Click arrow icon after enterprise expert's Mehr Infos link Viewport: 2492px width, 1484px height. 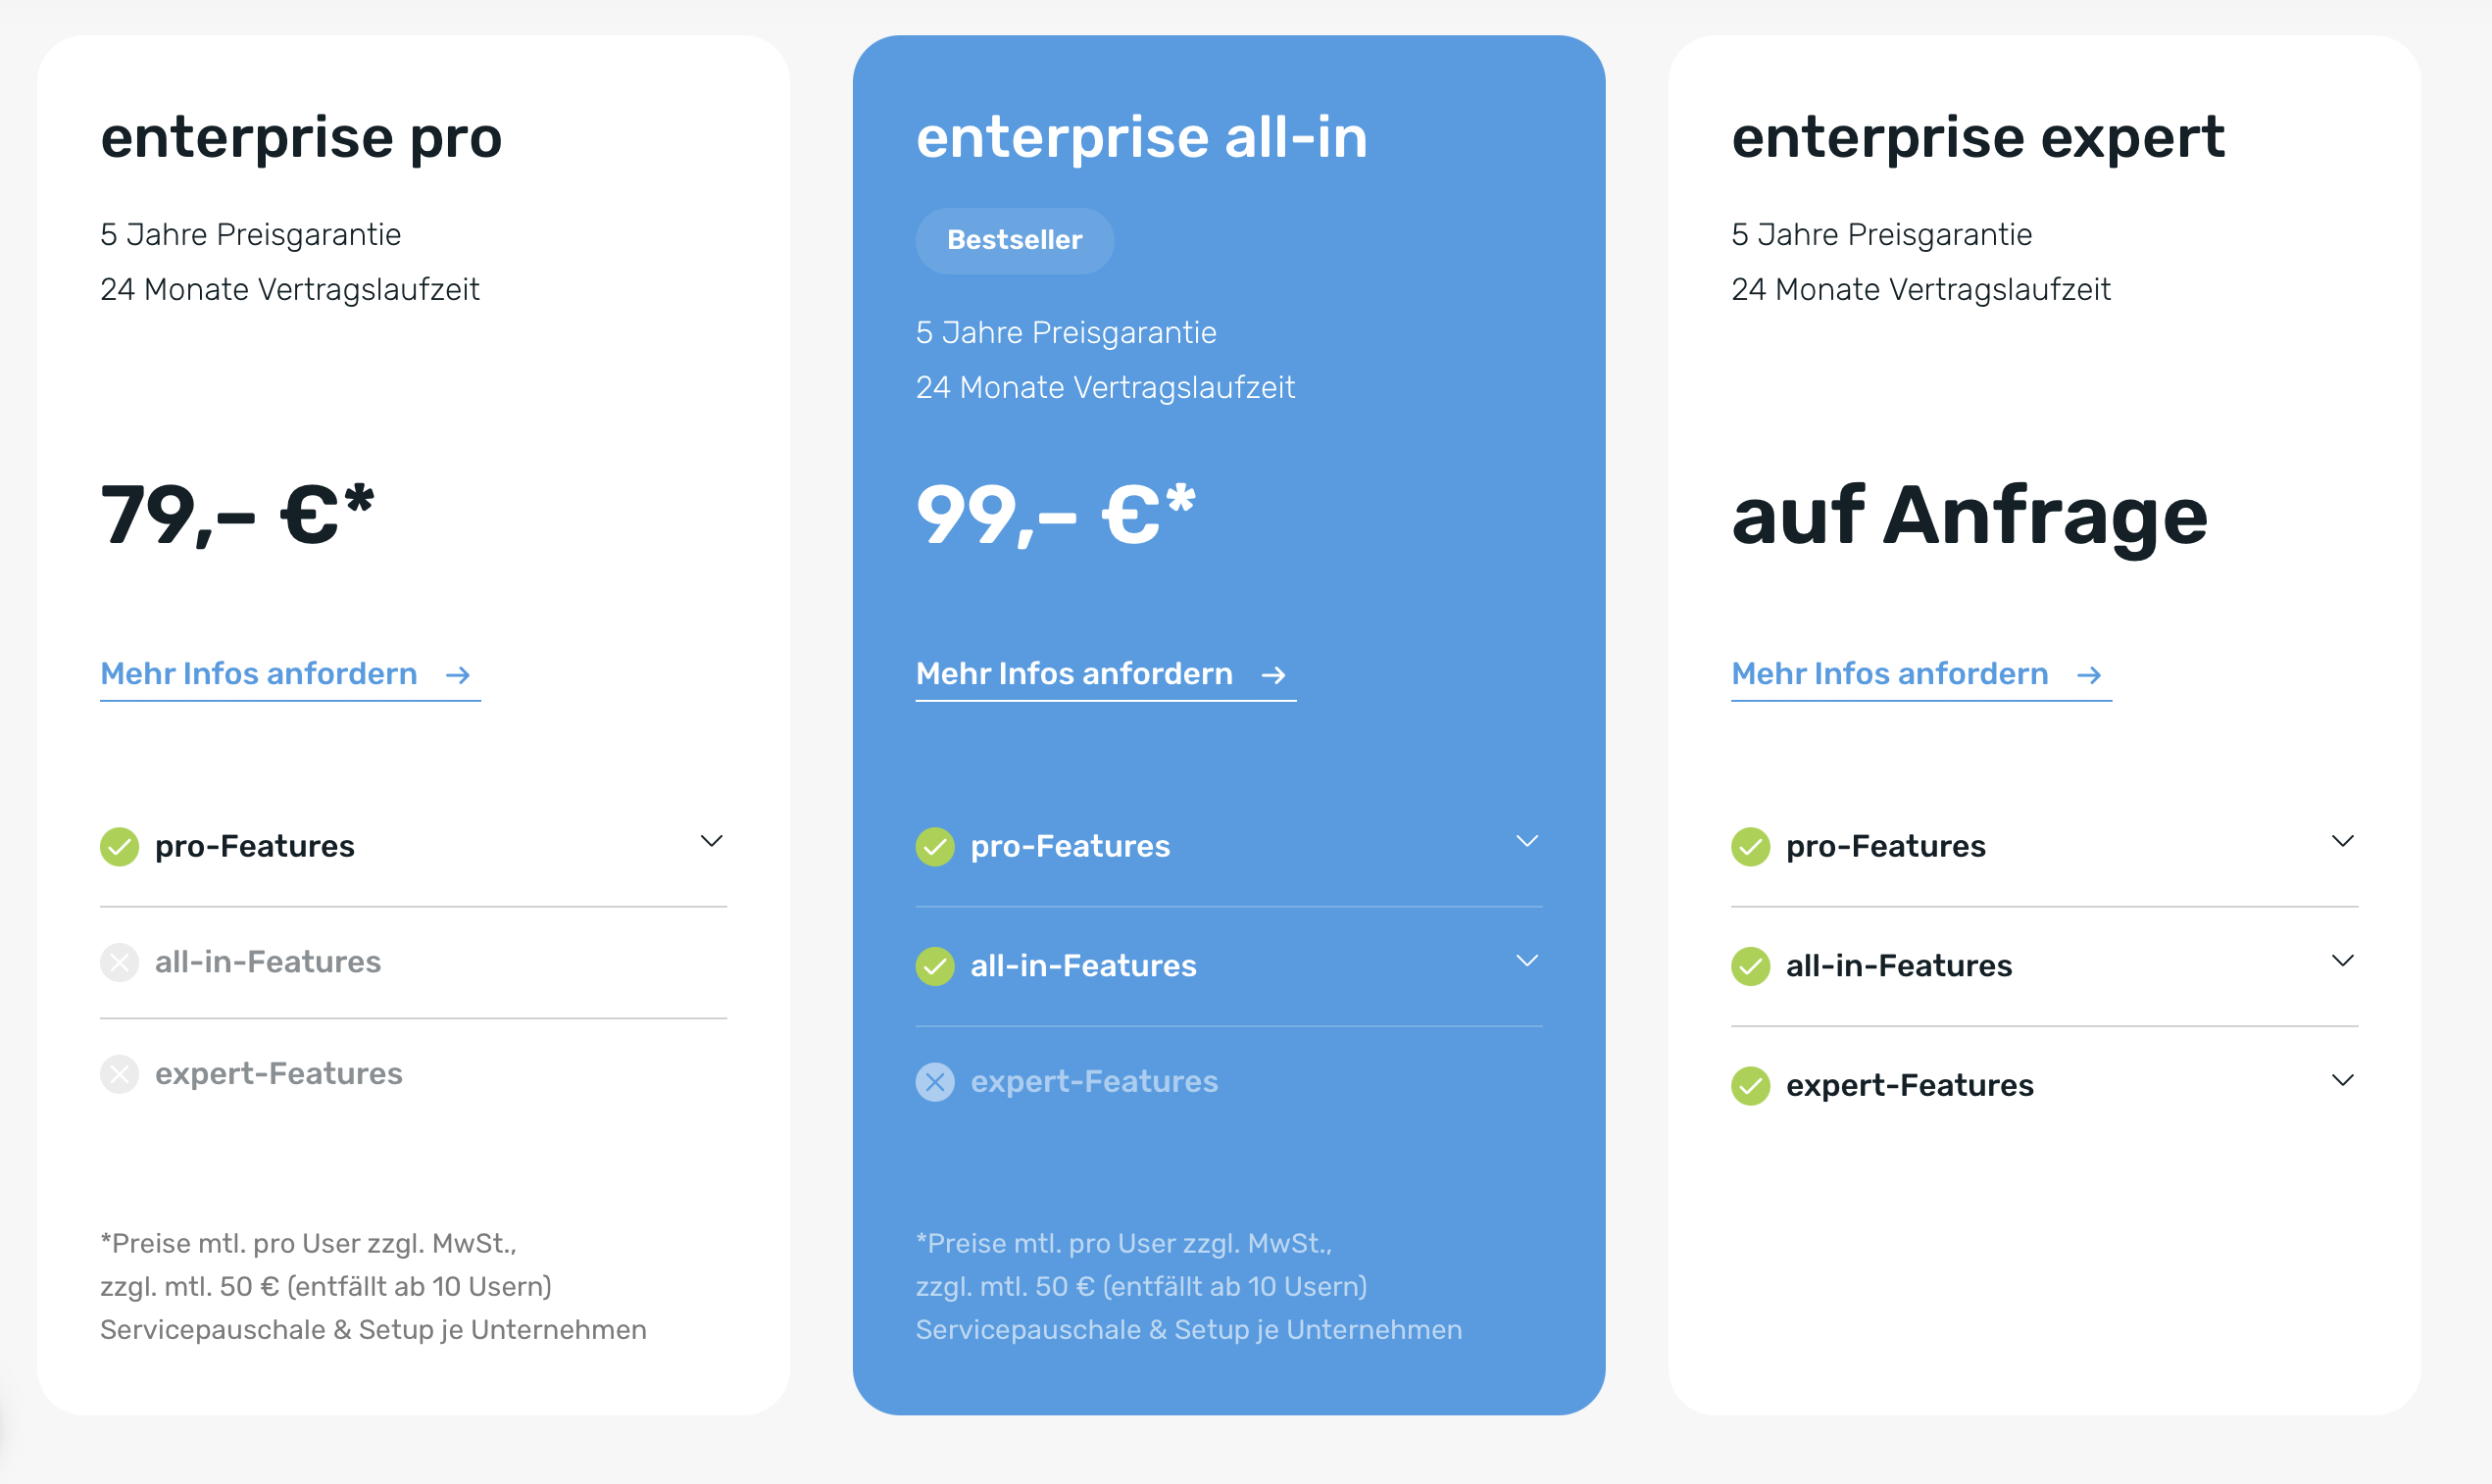pos(2089,676)
